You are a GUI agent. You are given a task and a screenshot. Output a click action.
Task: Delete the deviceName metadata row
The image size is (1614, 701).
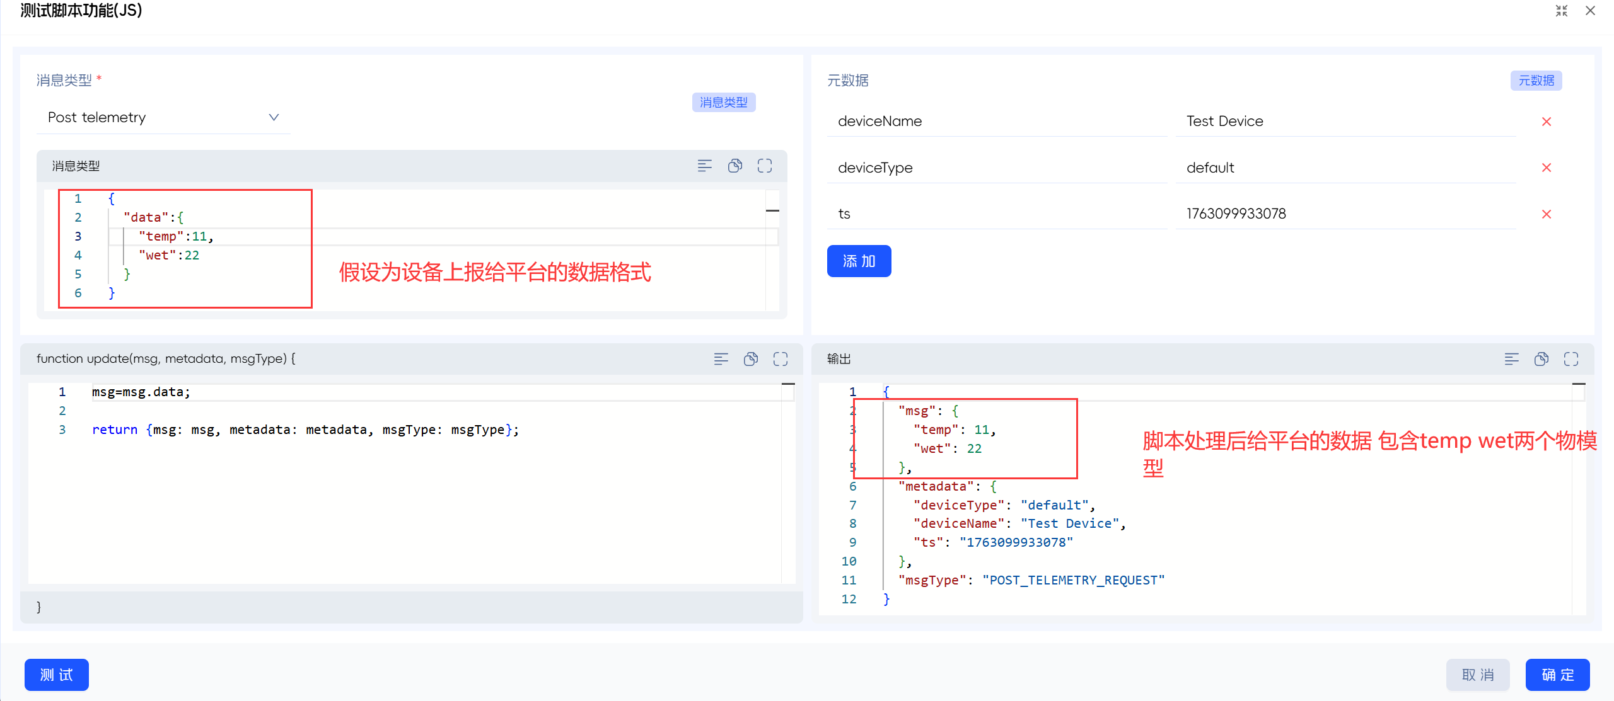coord(1546,122)
